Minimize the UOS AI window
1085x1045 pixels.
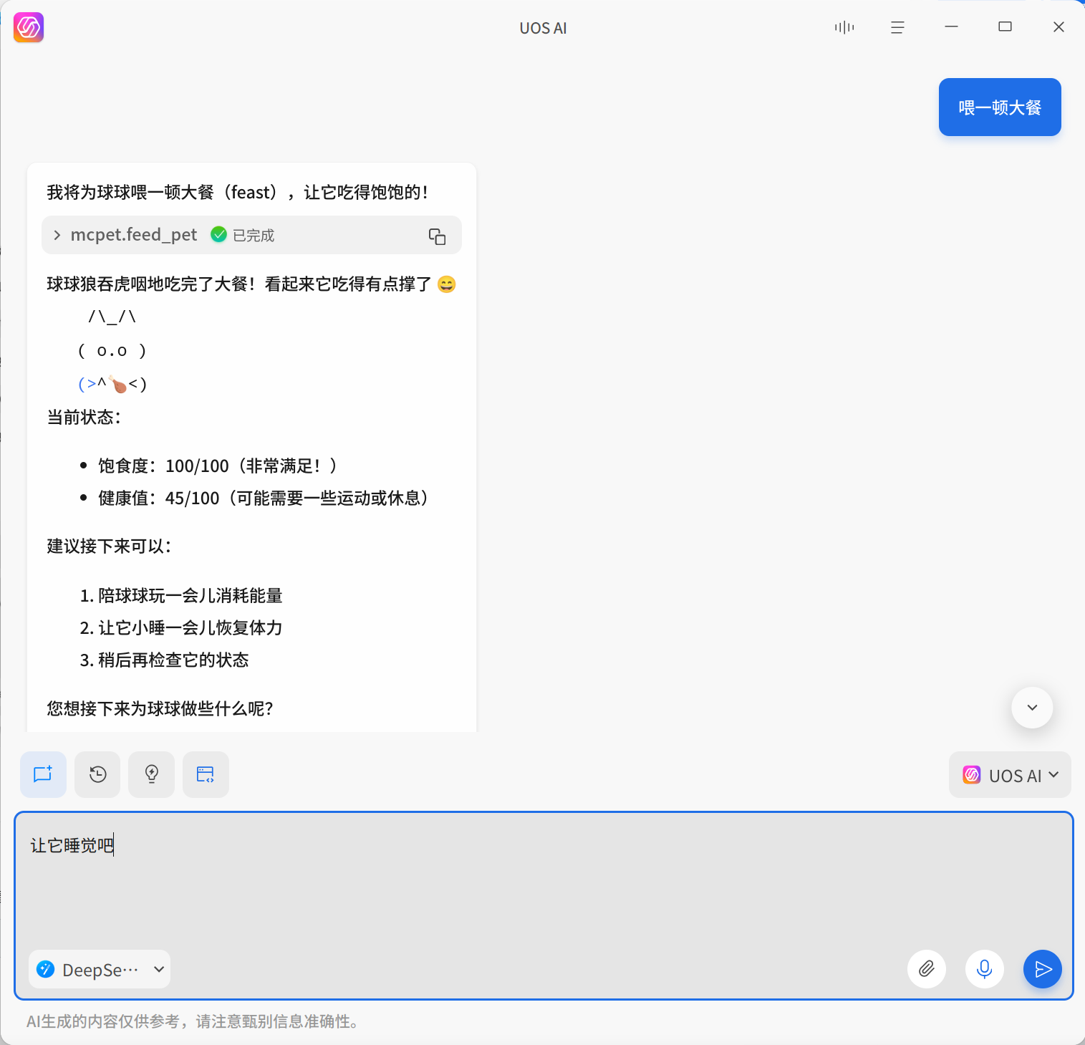tap(951, 27)
